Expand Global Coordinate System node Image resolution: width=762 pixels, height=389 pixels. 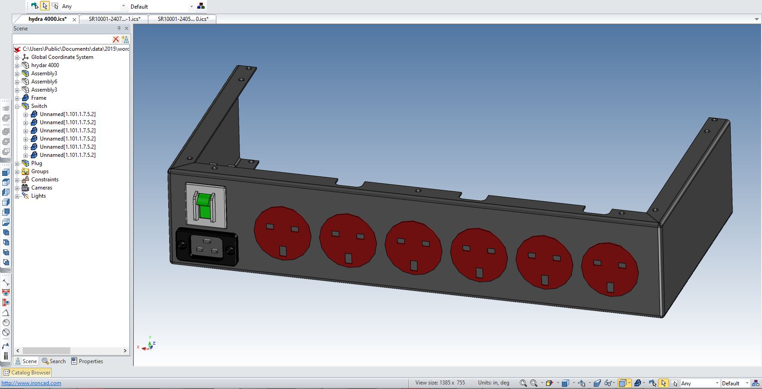17,57
